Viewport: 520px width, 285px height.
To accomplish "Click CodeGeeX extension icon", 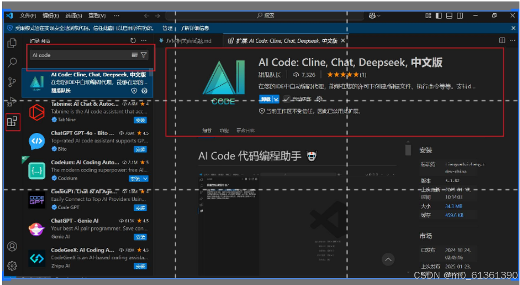I will [37, 258].
